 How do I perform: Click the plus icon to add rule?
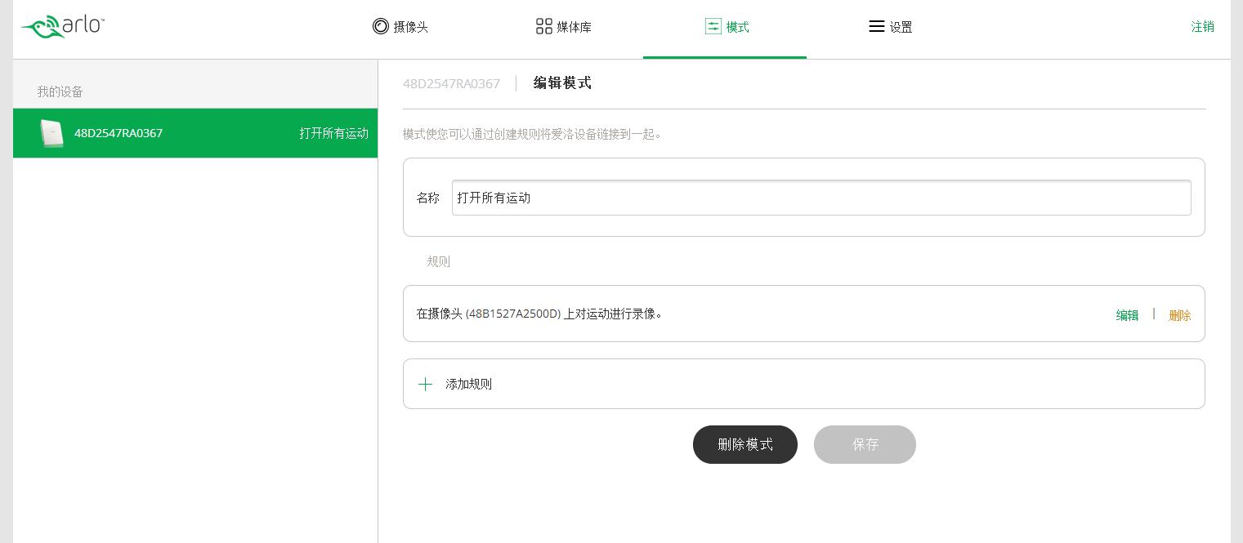click(425, 384)
